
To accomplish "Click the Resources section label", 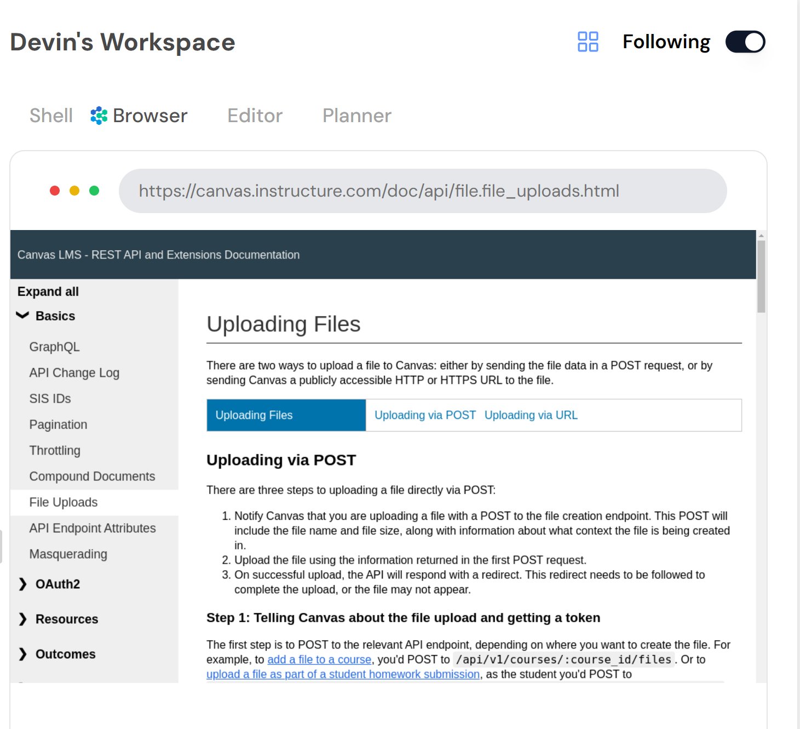I will [67, 619].
